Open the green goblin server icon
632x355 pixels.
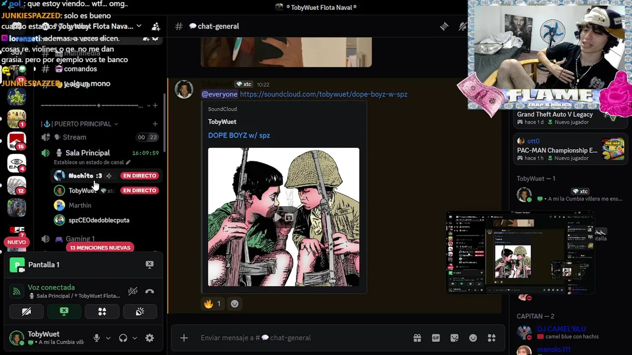click(x=16, y=97)
